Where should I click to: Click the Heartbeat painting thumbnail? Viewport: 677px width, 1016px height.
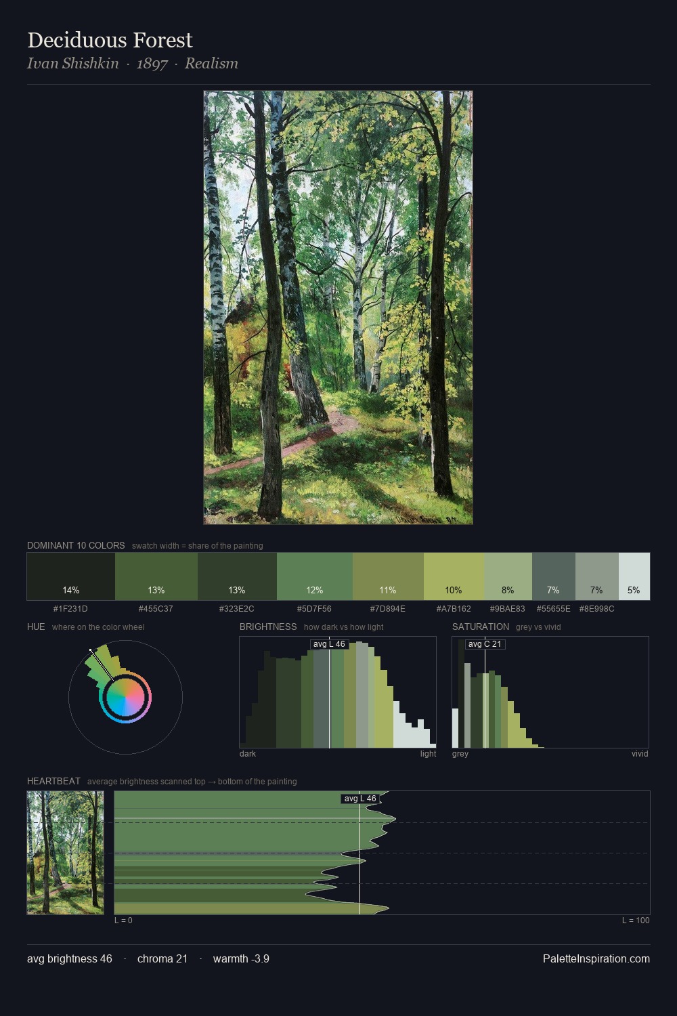pos(66,853)
